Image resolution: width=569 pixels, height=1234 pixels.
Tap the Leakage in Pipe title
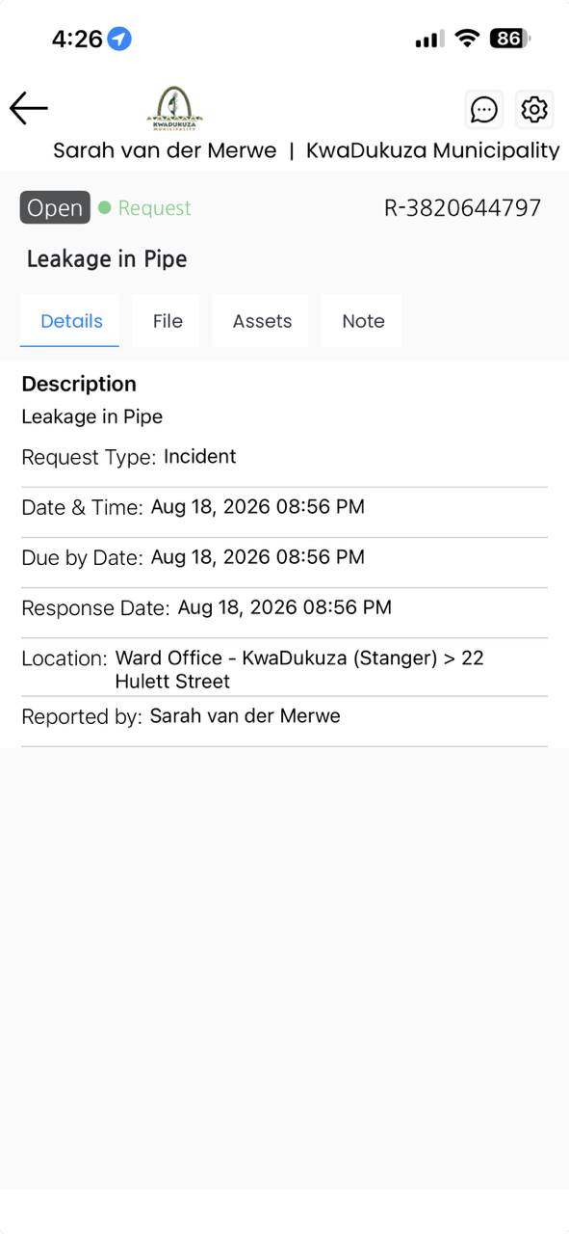pyautogui.click(x=107, y=258)
